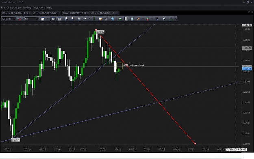Click the green indicator icon
Screen dimensions: 254x159
(x=94, y=19)
